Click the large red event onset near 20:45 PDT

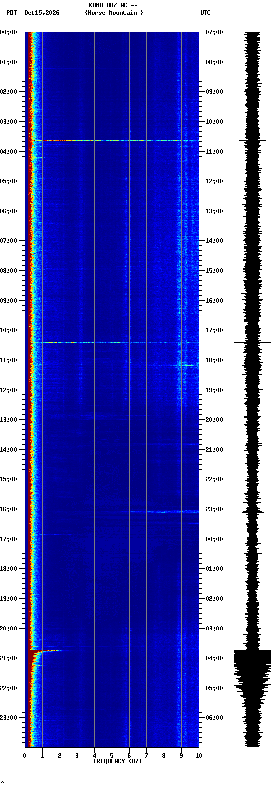click(44, 652)
